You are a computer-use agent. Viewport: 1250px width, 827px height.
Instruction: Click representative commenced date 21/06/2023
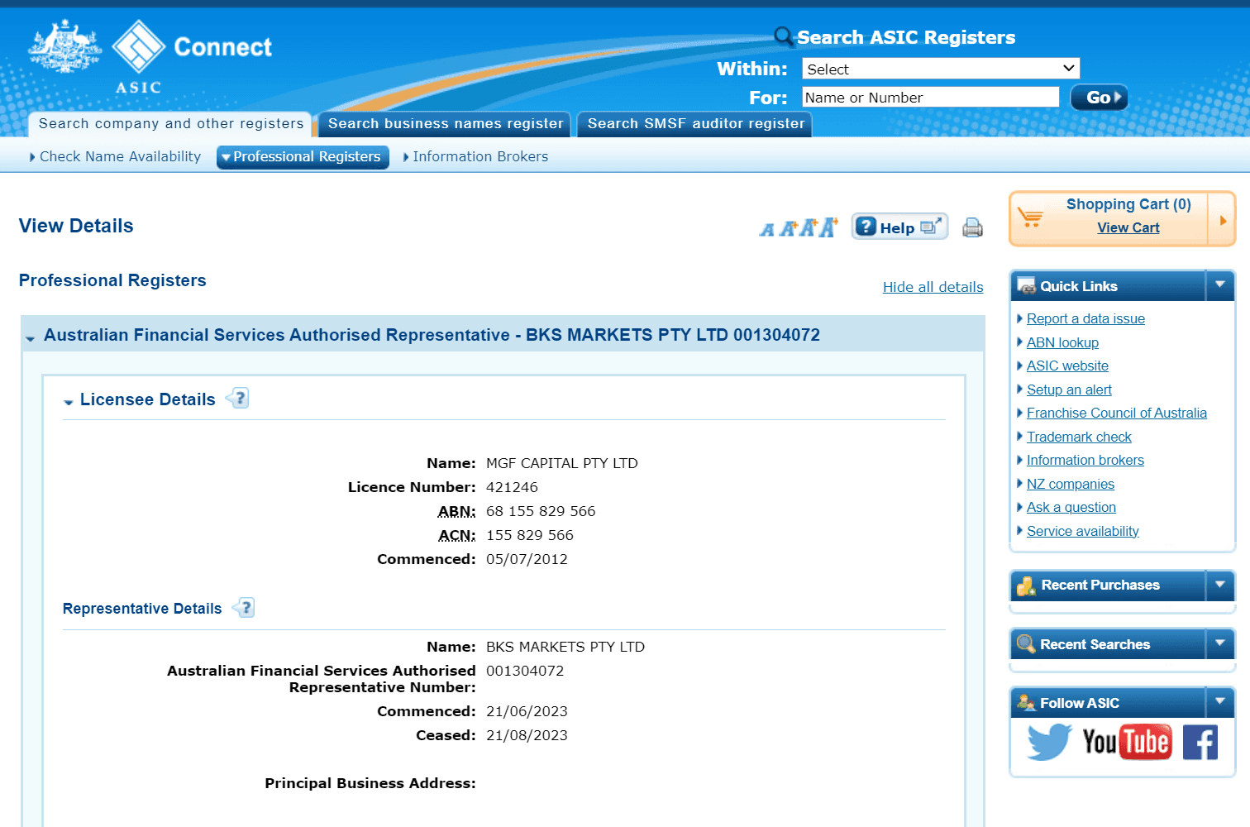[527, 711]
